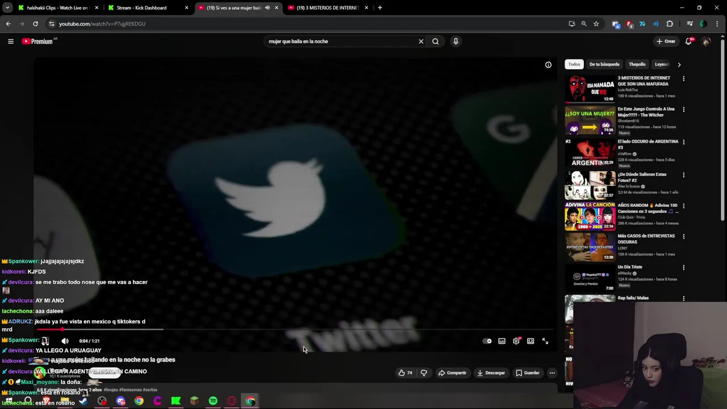
Task: Bookmark this page with the star
Action: [596, 24]
